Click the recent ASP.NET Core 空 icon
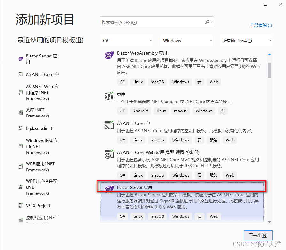 [20, 74]
